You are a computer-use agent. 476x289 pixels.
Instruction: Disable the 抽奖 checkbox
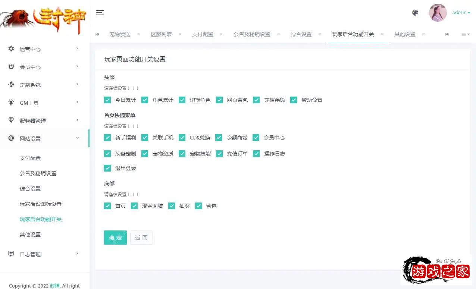[172, 206]
